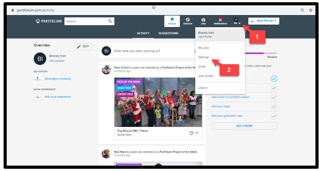This screenshot has width=319, height=171.
Task: Open the Notifications bell icon
Action: tap(220, 20)
